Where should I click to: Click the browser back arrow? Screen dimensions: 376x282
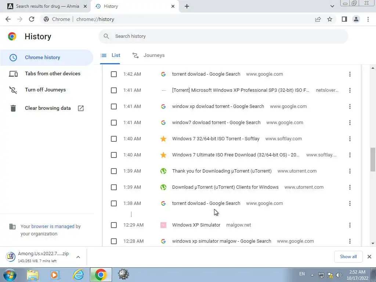8,19
